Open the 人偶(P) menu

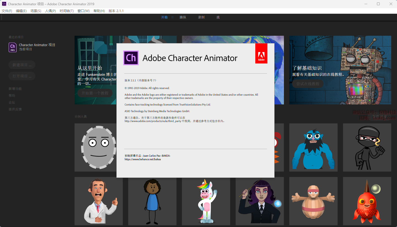(x=50, y=11)
